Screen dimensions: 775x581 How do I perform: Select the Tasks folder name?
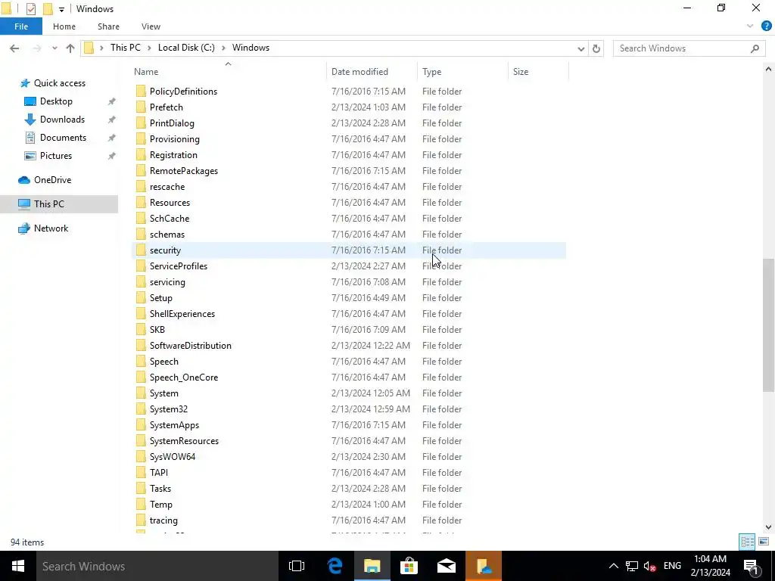160,489
